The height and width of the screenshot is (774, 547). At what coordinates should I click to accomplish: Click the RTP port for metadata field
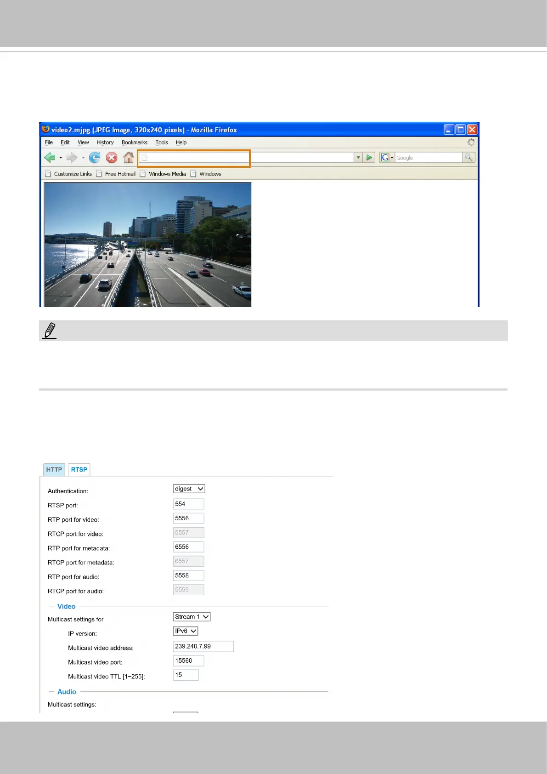point(188,547)
